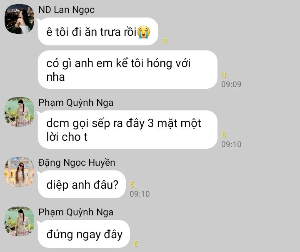Click read count 5 beside 'diệp anh đâu?'
The image size is (300, 252).
pyautogui.click(x=132, y=185)
